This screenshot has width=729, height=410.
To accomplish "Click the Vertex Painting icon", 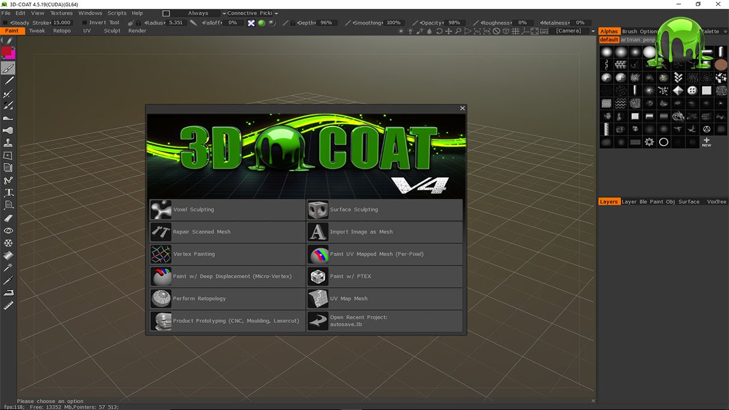I will click(161, 254).
